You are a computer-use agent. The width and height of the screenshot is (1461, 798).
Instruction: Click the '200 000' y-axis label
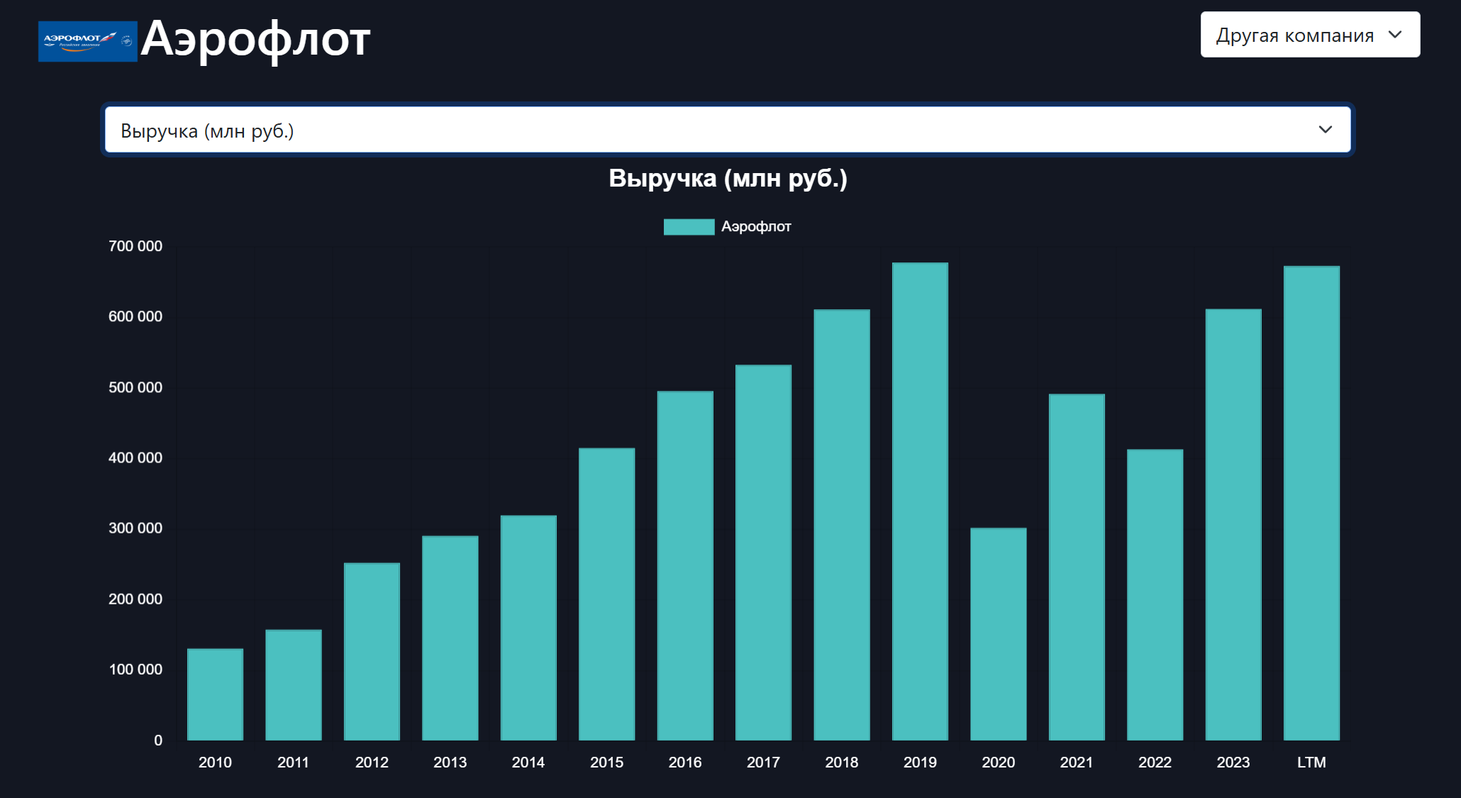coord(135,599)
